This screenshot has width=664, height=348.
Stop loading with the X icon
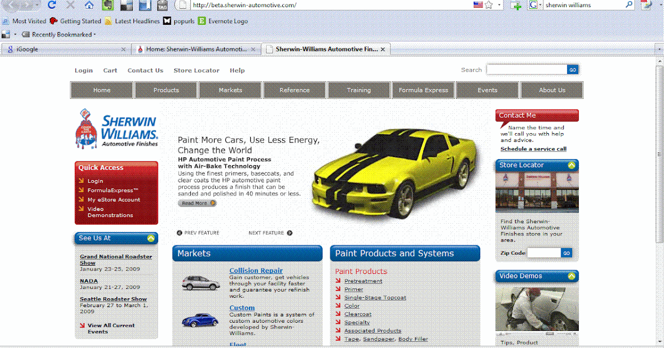point(70,5)
